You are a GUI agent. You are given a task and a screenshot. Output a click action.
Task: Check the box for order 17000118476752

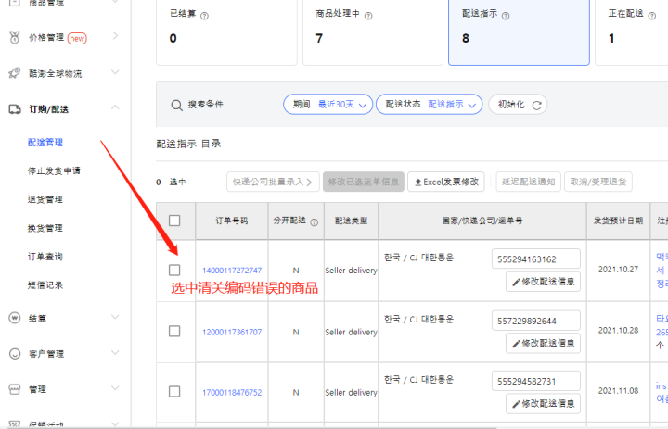(x=174, y=392)
